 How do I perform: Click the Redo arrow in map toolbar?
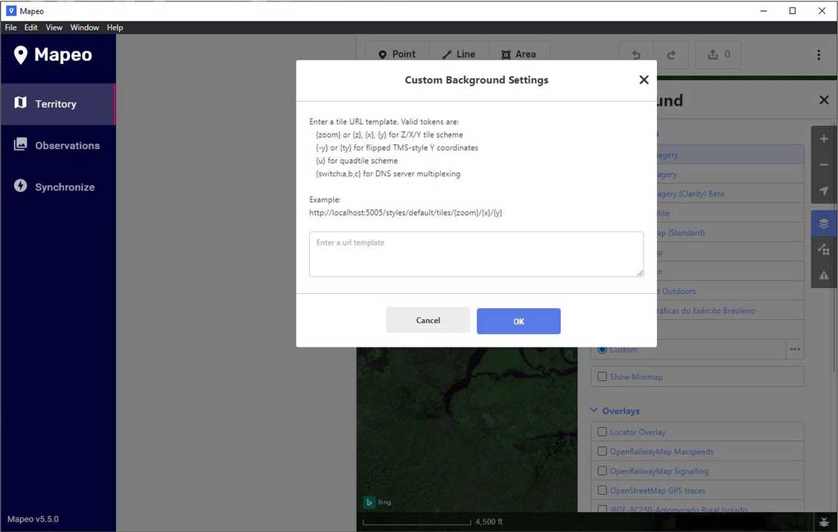tap(671, 54)
